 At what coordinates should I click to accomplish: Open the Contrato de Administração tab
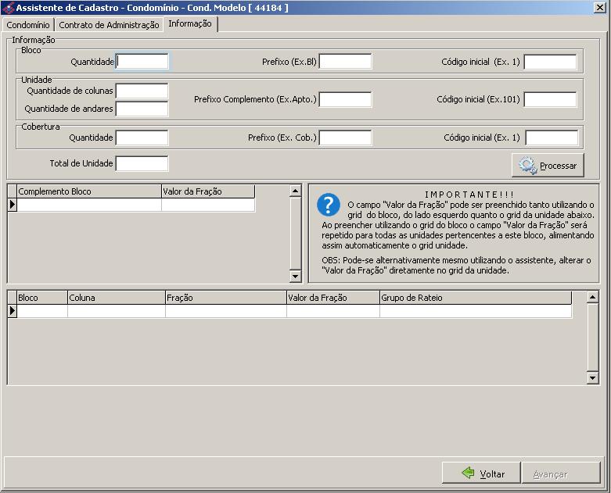109,25
